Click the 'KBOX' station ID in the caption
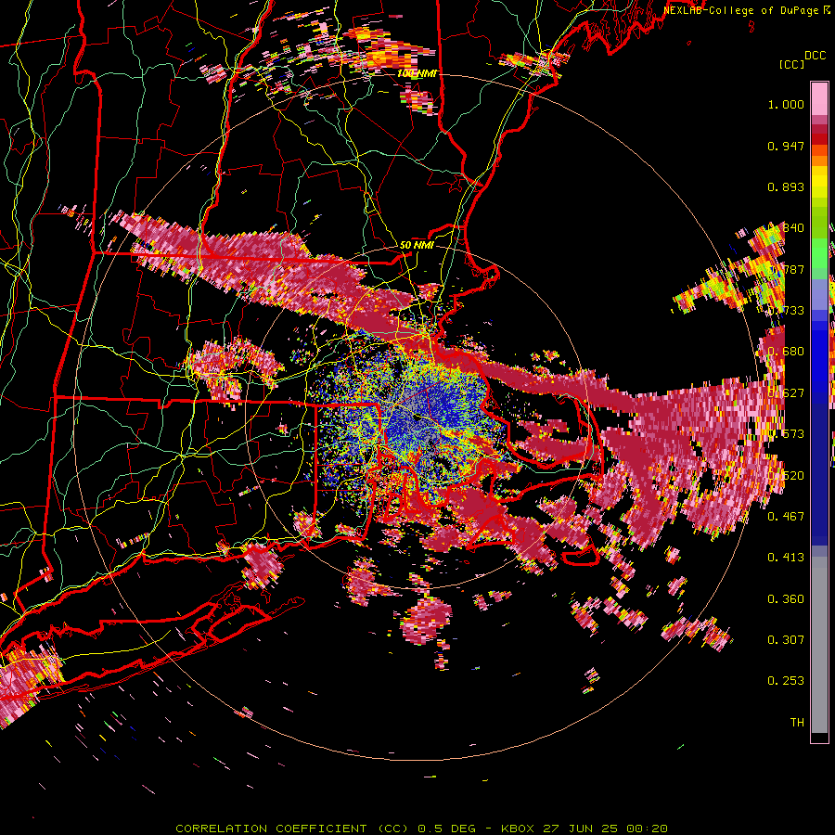Image resolution: width=835 pixels, height=835 pixels. pos(518,829)
